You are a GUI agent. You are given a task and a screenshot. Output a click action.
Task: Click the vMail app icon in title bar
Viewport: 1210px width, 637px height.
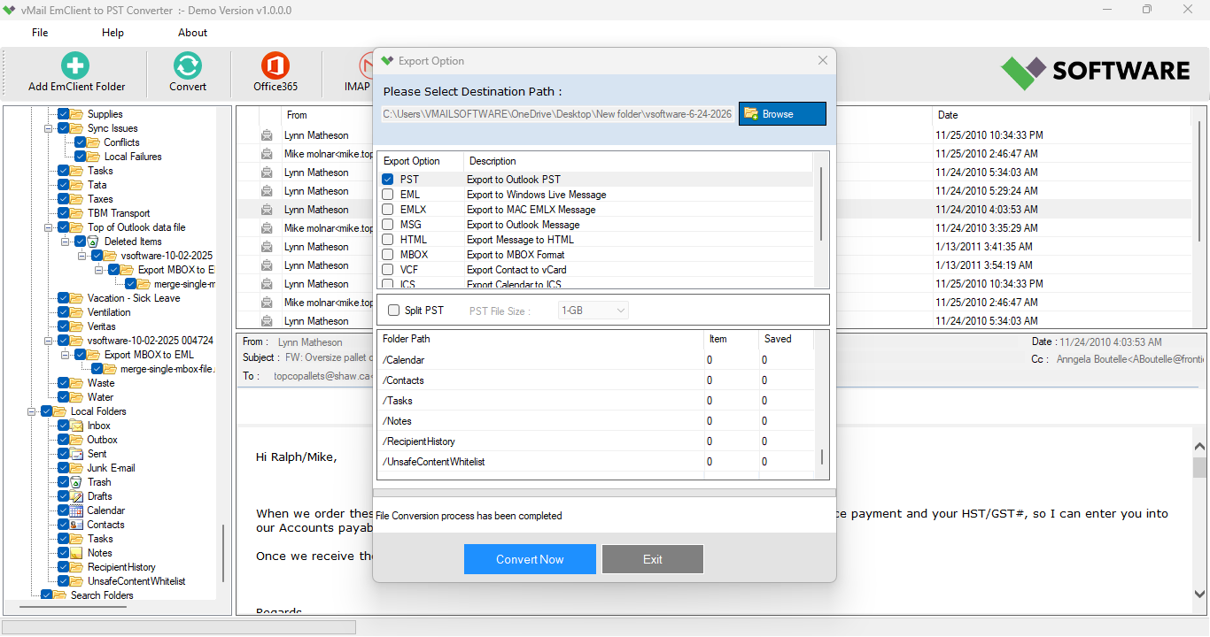point(10,10)
